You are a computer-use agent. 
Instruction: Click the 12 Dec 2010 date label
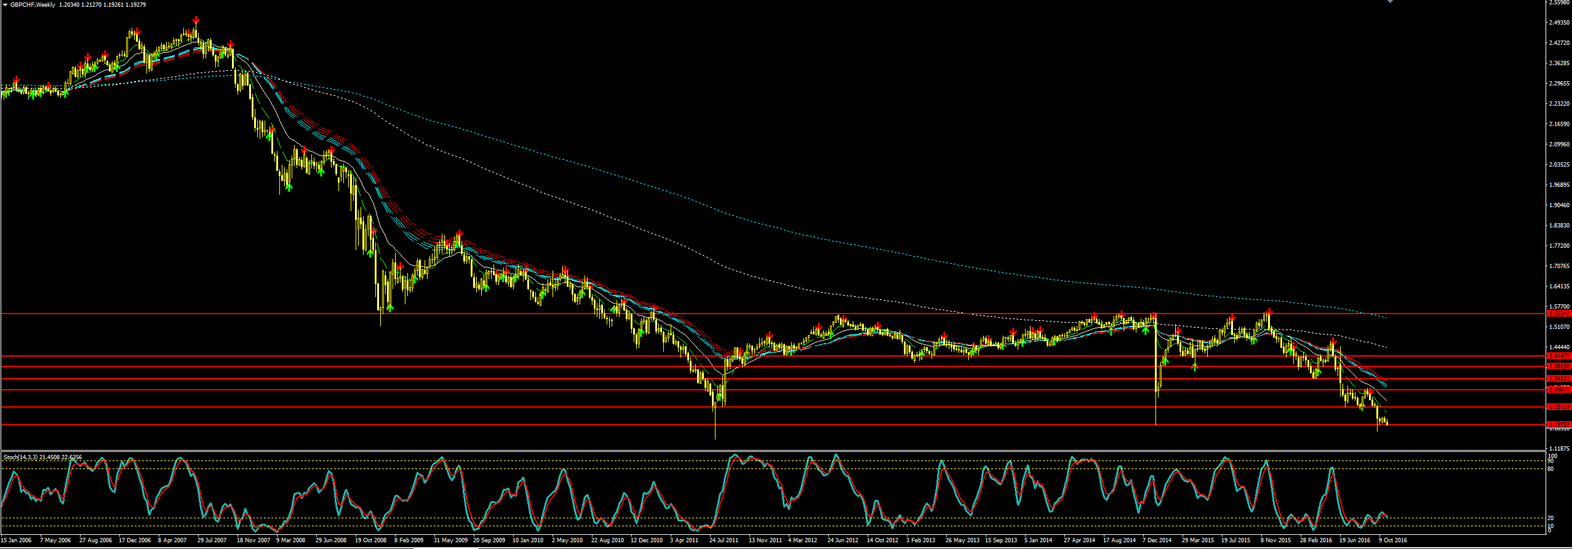[x=647, y=540]
